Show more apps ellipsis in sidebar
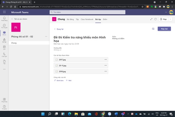This screenshot has height=117, width=175. 4,69
